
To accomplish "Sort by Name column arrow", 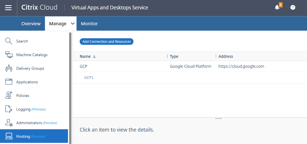I will point(94,56).
